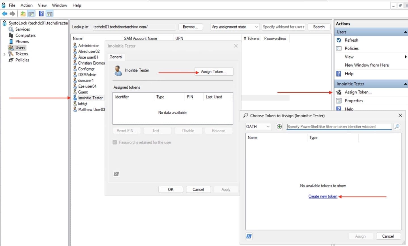408x246 pixels.
Task: Select Matthew User03 row
Action: point(92,110)
